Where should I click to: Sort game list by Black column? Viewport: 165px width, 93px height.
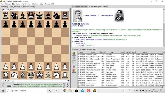tap(112, 52)
